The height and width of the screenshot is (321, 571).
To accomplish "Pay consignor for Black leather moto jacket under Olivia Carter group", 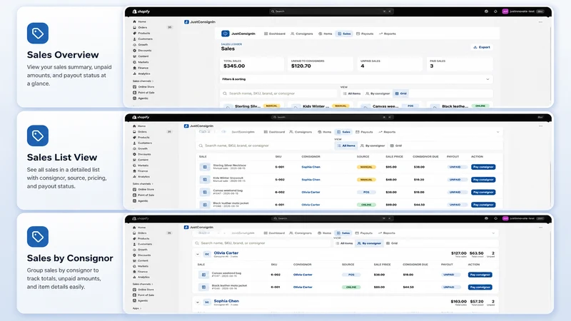I will [x=480, y=287].
